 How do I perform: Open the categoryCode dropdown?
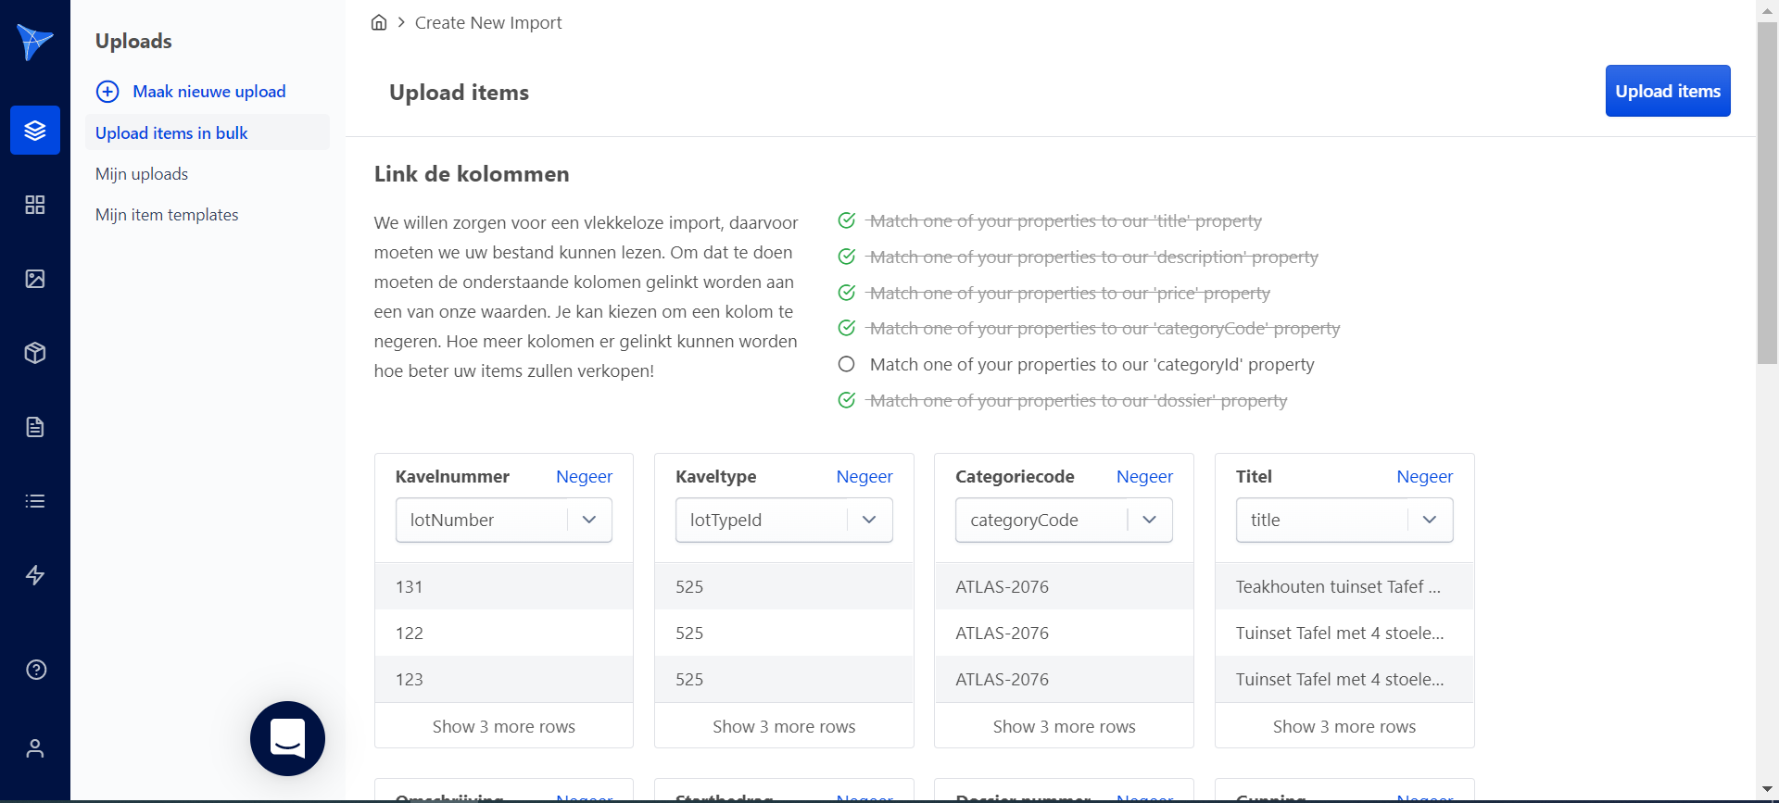tap(1149, 521)
